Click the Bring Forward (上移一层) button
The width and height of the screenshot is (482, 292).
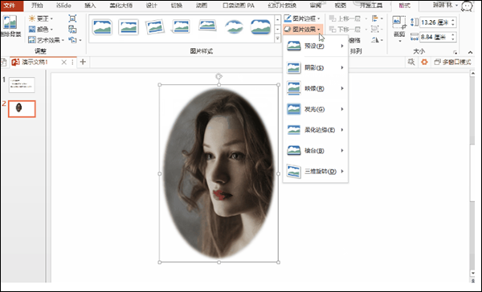click(x=345, y=18)
